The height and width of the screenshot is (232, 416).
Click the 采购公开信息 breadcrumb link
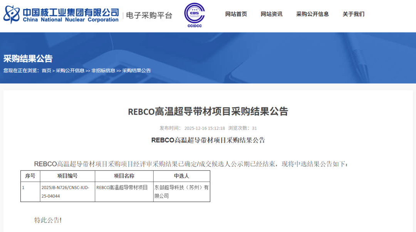[x=70, y=70]
